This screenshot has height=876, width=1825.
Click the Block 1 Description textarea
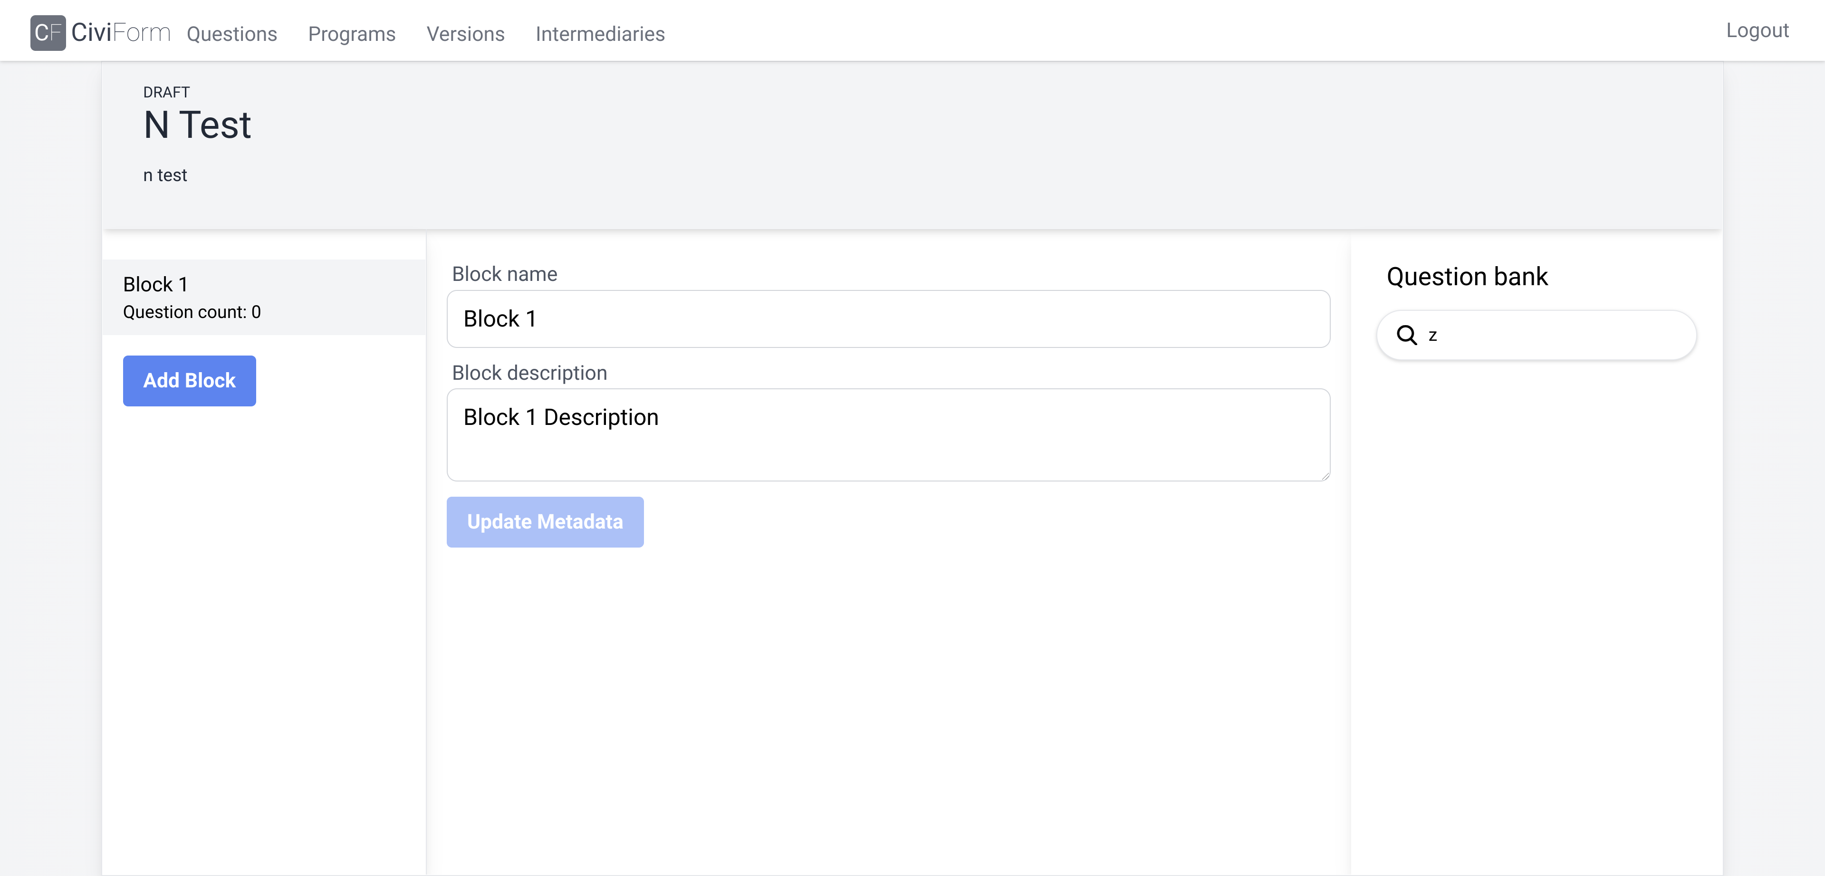coord(887,434)
